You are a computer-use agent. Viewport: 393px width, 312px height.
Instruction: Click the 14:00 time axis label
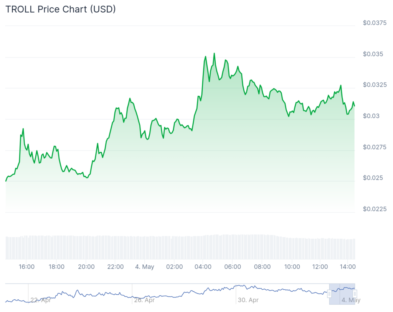click(348, 267)
